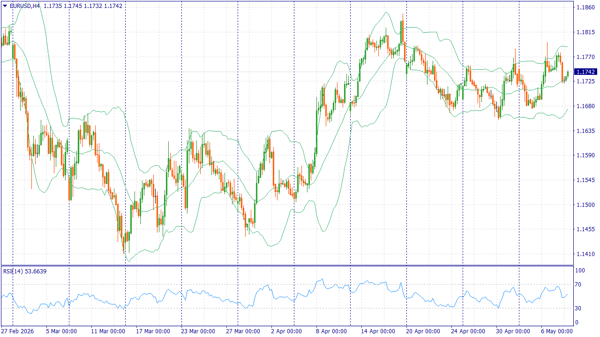
Task: Click the 20 Apr 00:00 time label
Action: (x=423, y=331)
